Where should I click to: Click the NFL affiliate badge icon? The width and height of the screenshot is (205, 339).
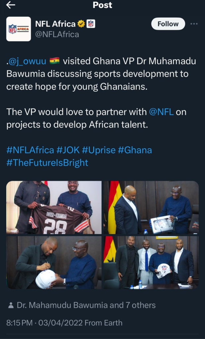[91, 24]
